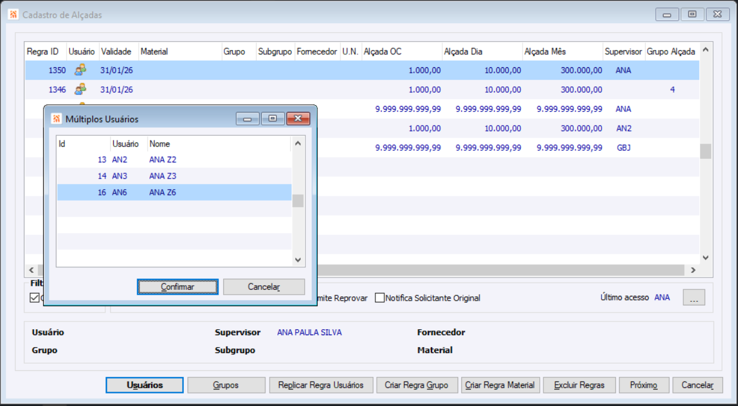Click the Supervisor column header
738x406 pixels.
point(624,52)
